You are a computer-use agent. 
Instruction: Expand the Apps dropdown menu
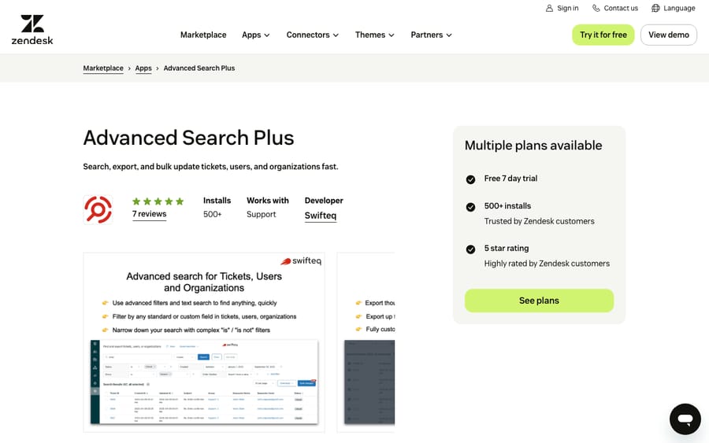[255, 35]
